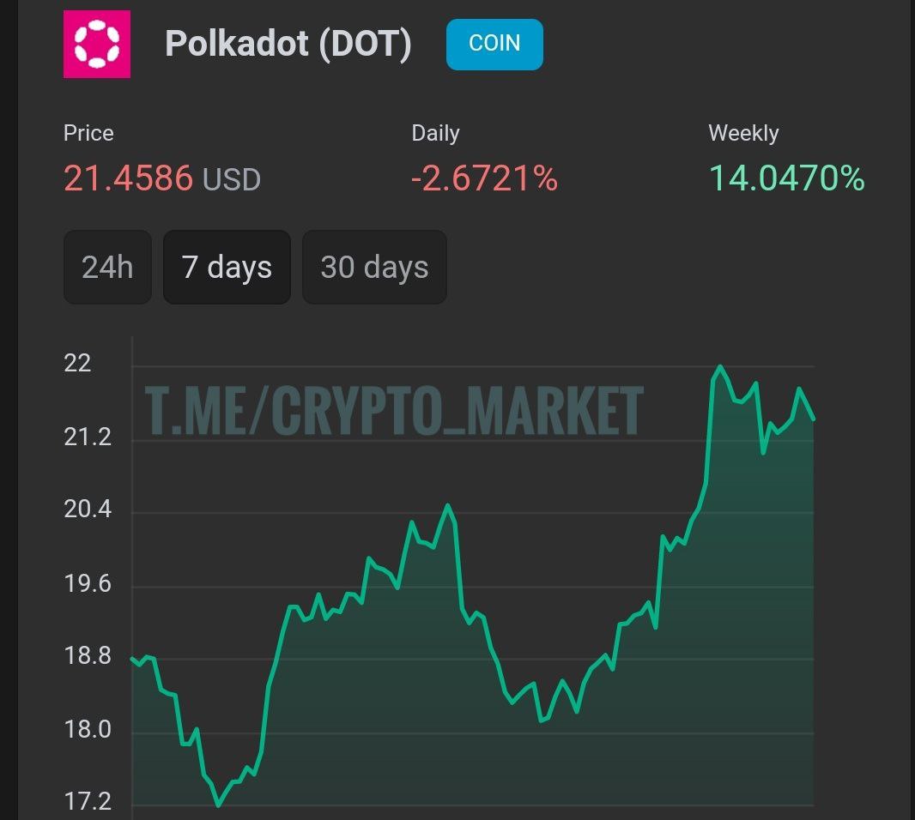Click the Daily label
The image size is (915, 820).
point(435,133)
